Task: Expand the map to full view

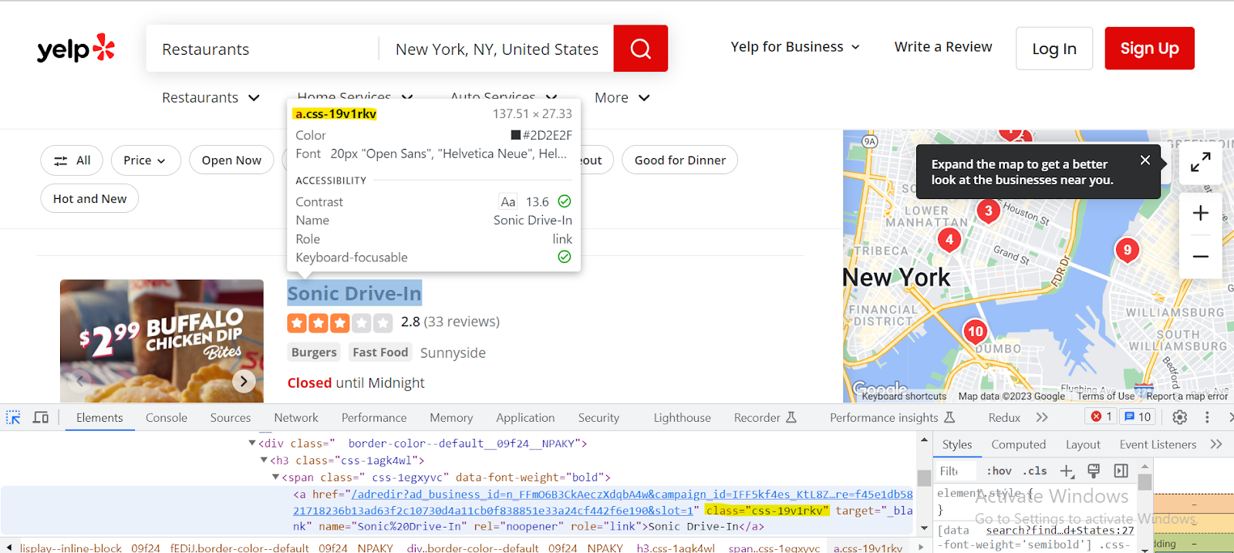Action: [1200, 162]
